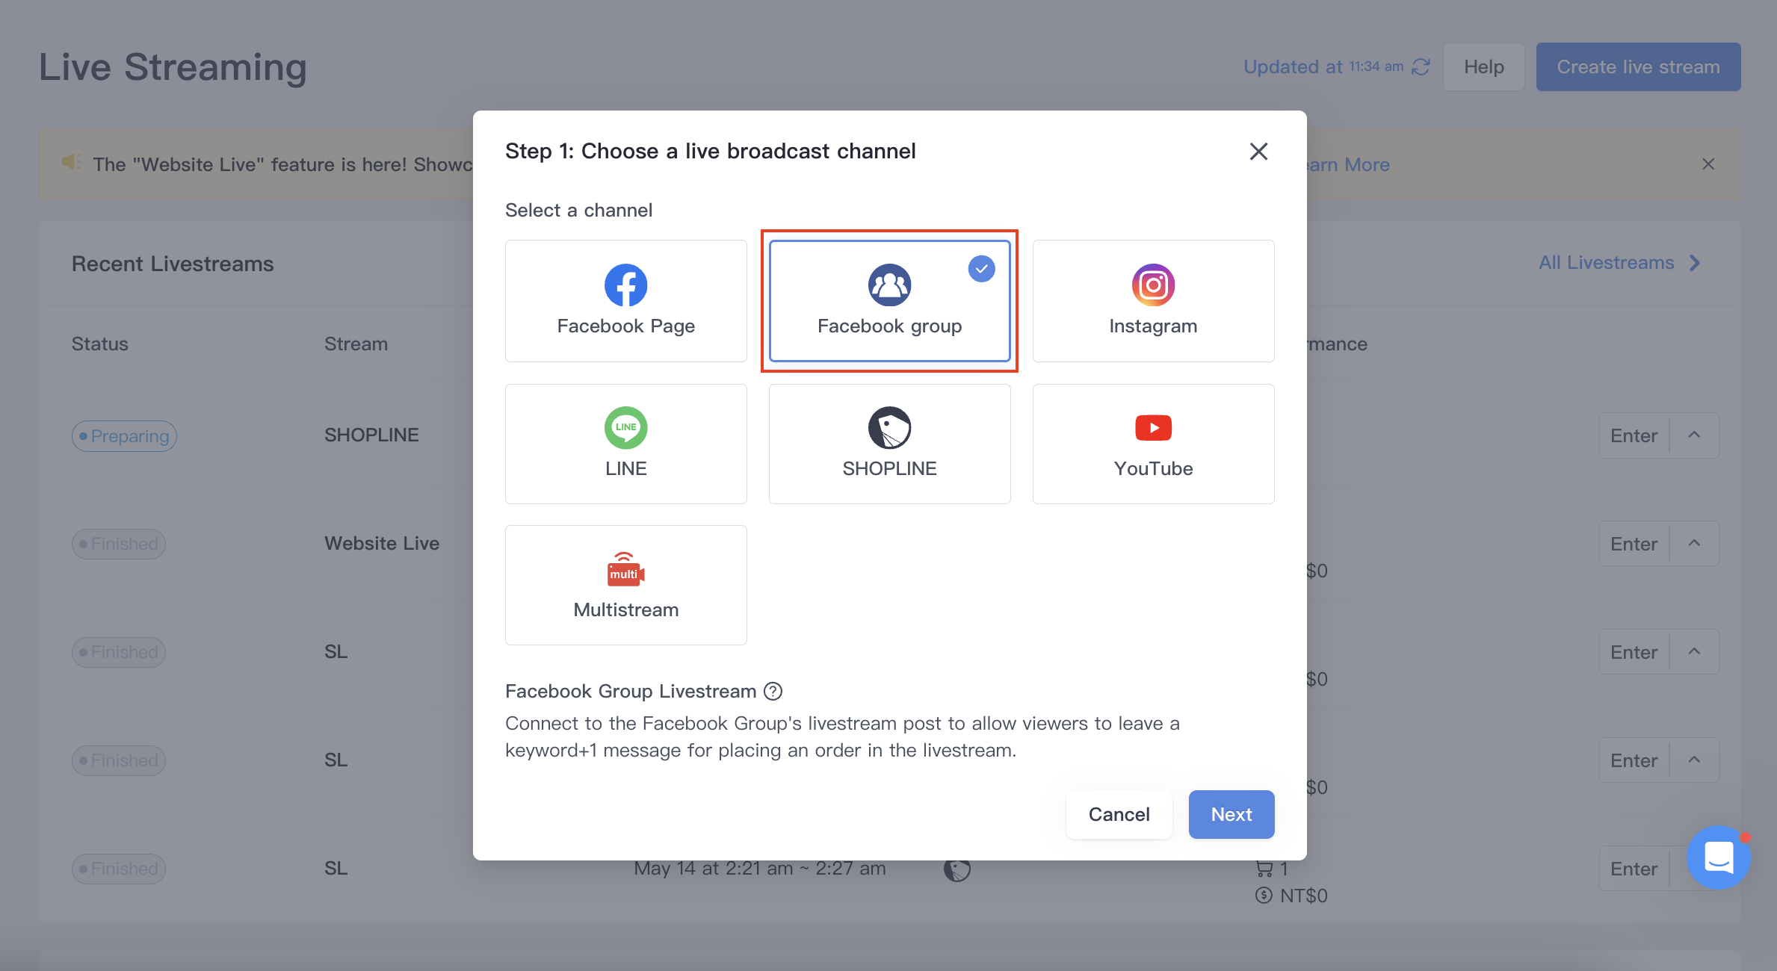Enter the Website Live livestream
This screenshot has height=971, width=1777.
[1634, 544]
